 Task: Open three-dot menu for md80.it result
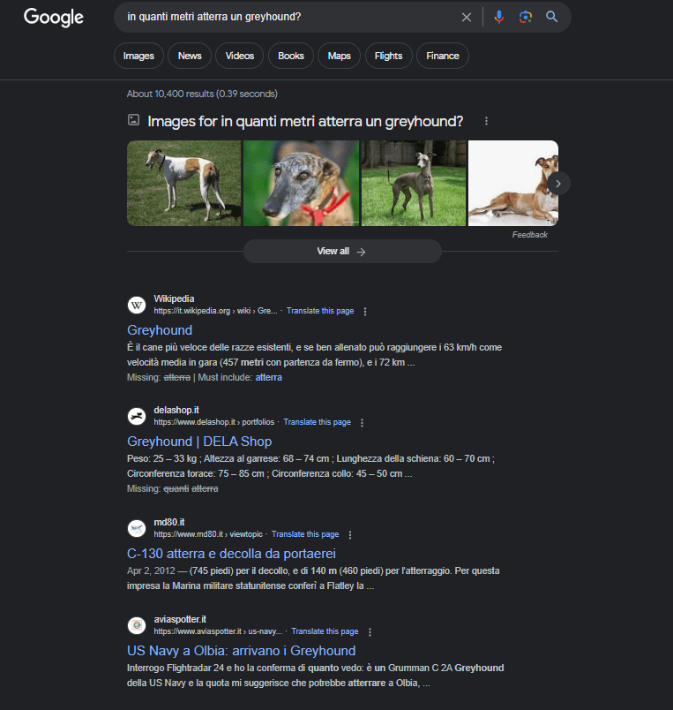coord(350,534)
